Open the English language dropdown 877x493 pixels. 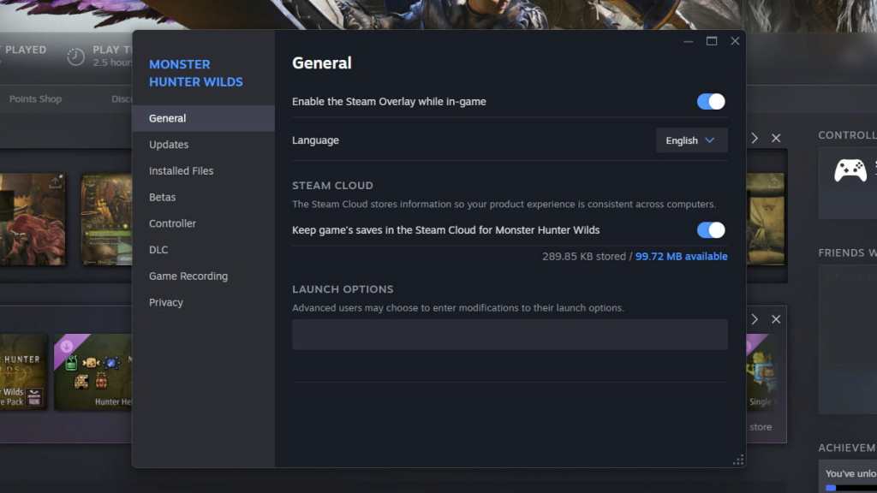tap(691, 140)
